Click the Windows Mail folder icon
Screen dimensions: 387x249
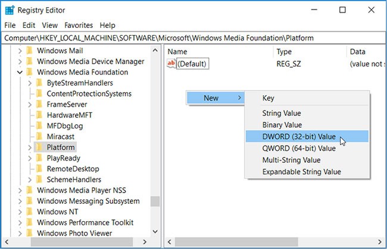30,51
